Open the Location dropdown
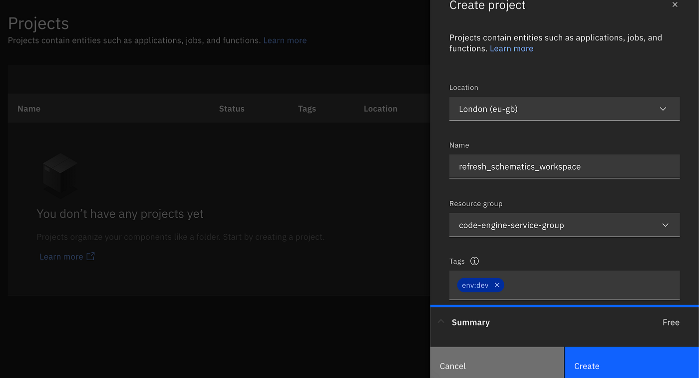 [564, 109]
